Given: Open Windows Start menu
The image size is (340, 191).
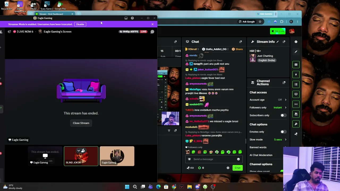Looking at the screenshot, I should (127, 187).
